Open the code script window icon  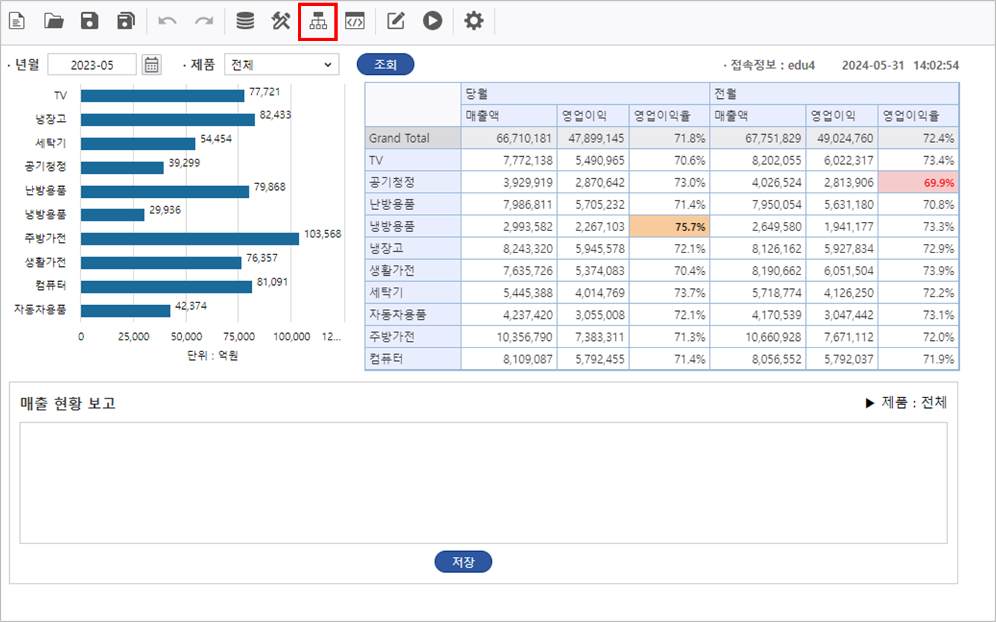(x=355, y=21)
